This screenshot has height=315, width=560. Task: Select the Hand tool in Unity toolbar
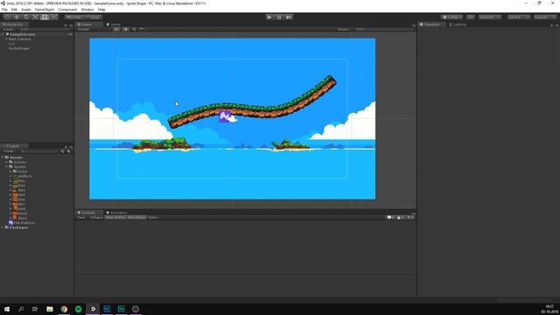click(7, 17)
